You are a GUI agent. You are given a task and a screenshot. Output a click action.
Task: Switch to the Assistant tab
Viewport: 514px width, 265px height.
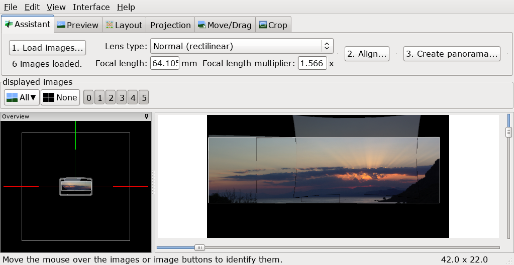coord(28,24)
